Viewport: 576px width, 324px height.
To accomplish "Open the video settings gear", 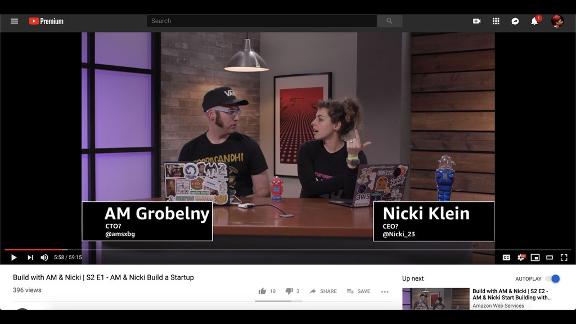I will [x=521, y=258].
